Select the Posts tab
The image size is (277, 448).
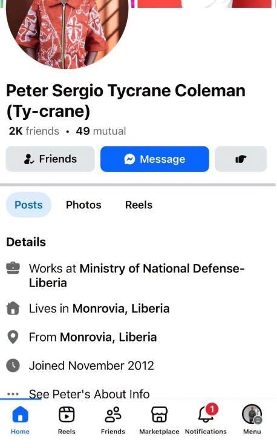(28, 205)
